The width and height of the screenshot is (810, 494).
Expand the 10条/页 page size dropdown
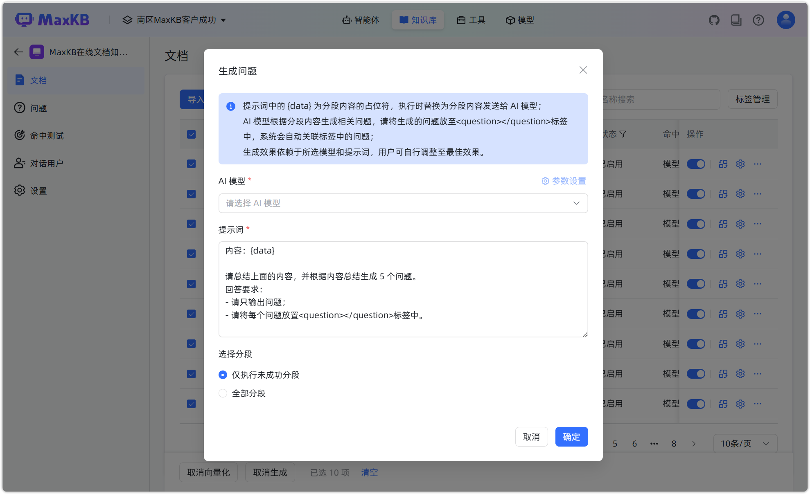pos(745,443)
